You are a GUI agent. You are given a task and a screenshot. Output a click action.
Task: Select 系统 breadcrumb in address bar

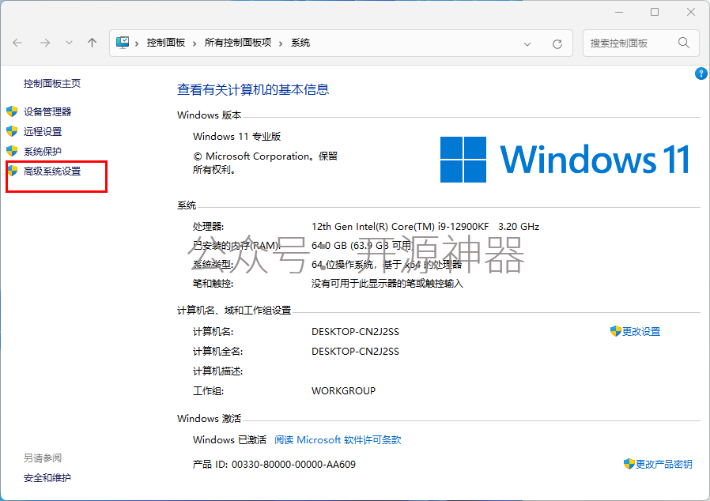tap(300, 43)
